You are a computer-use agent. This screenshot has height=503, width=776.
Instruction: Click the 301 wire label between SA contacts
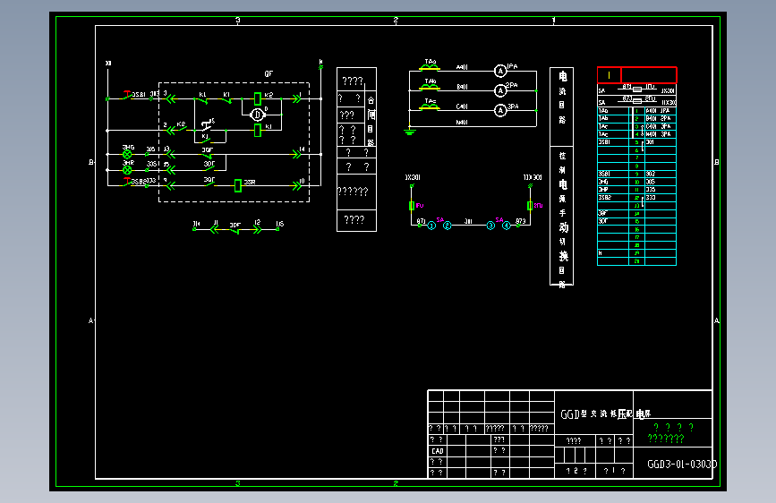click(468, 222)
